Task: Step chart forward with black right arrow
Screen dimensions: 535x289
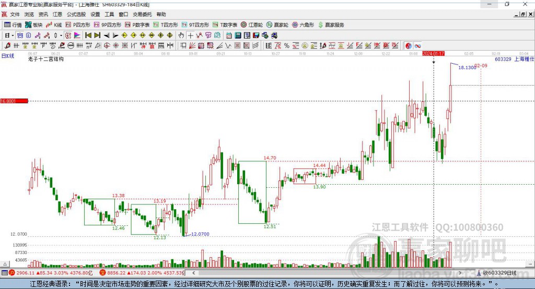Action: pos(115,35)
